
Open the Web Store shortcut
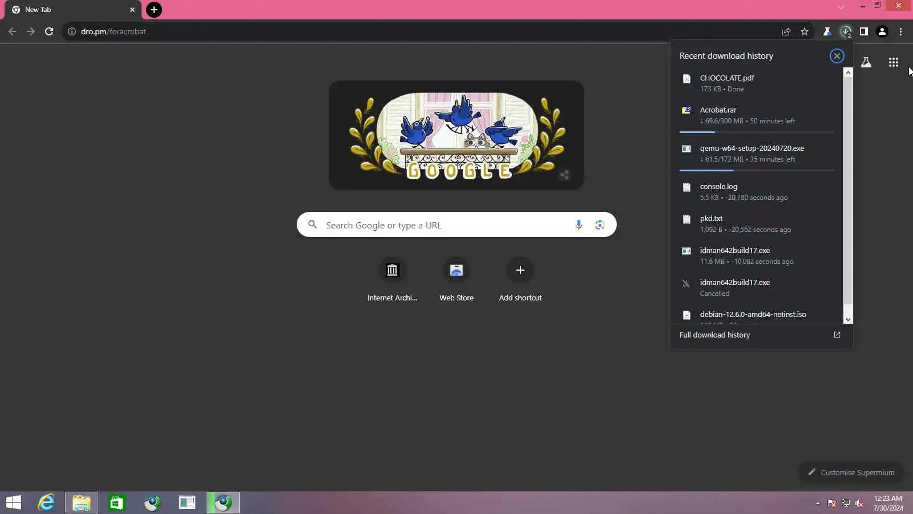pos(457,280)
